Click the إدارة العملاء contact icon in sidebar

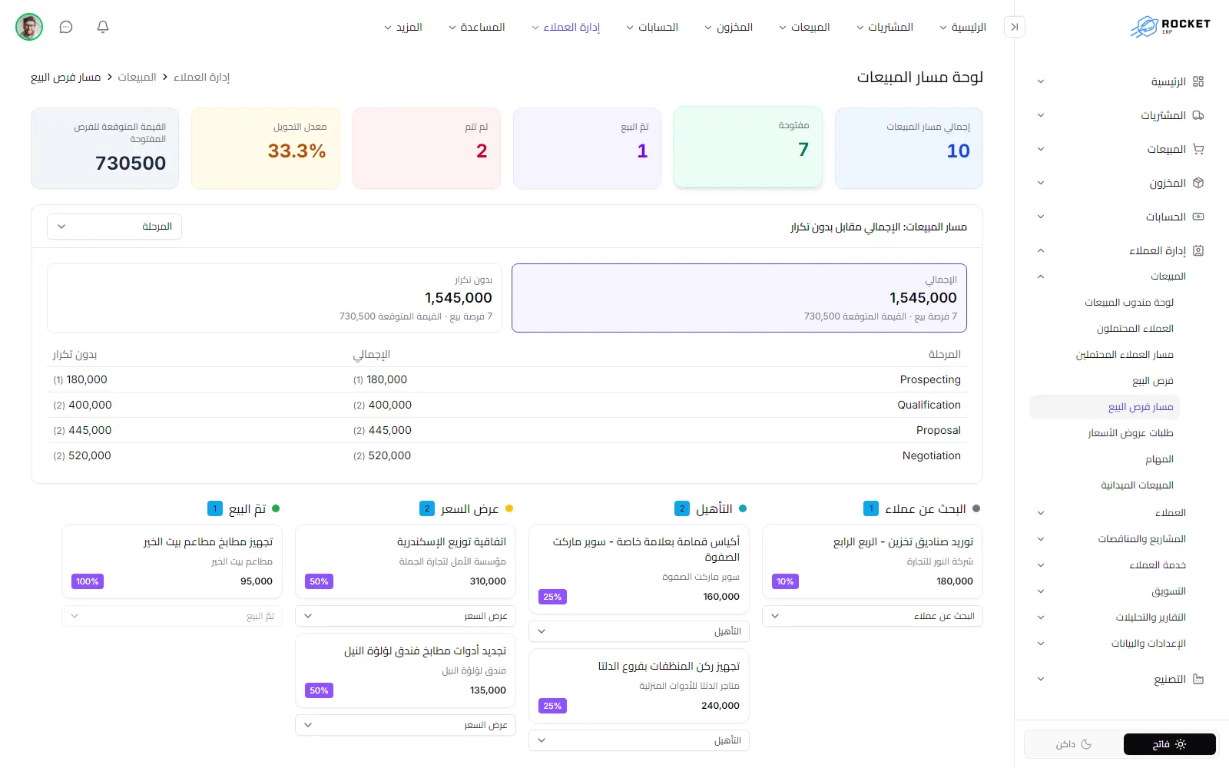click(x=1198, y=250)
